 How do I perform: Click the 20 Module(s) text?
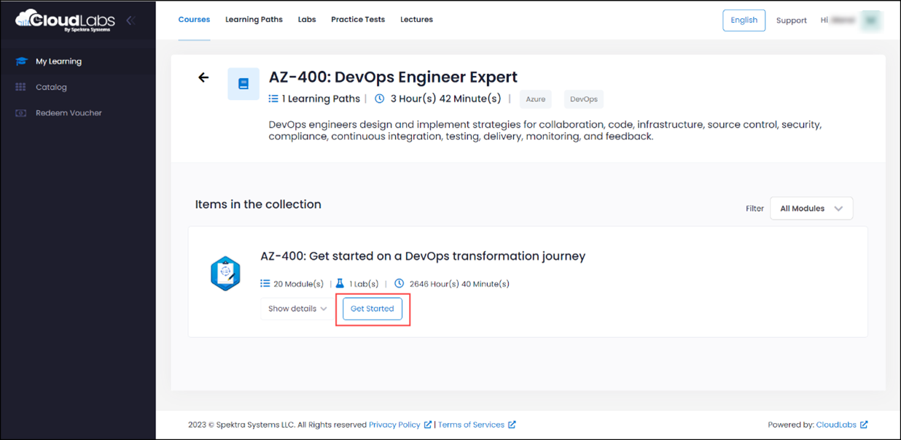tap(298, 284)
